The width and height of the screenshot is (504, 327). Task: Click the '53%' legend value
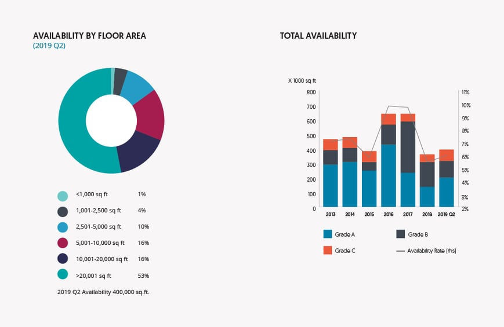[143, 275]
